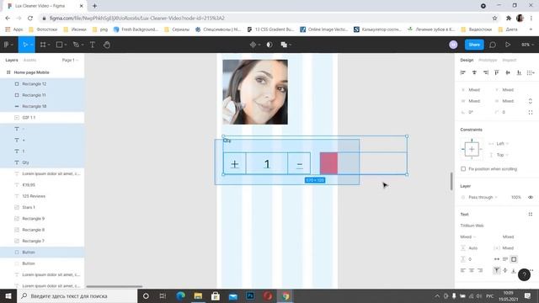Open Windows Start menu
This screenshot has height=303, width=539.
[8, 295]
